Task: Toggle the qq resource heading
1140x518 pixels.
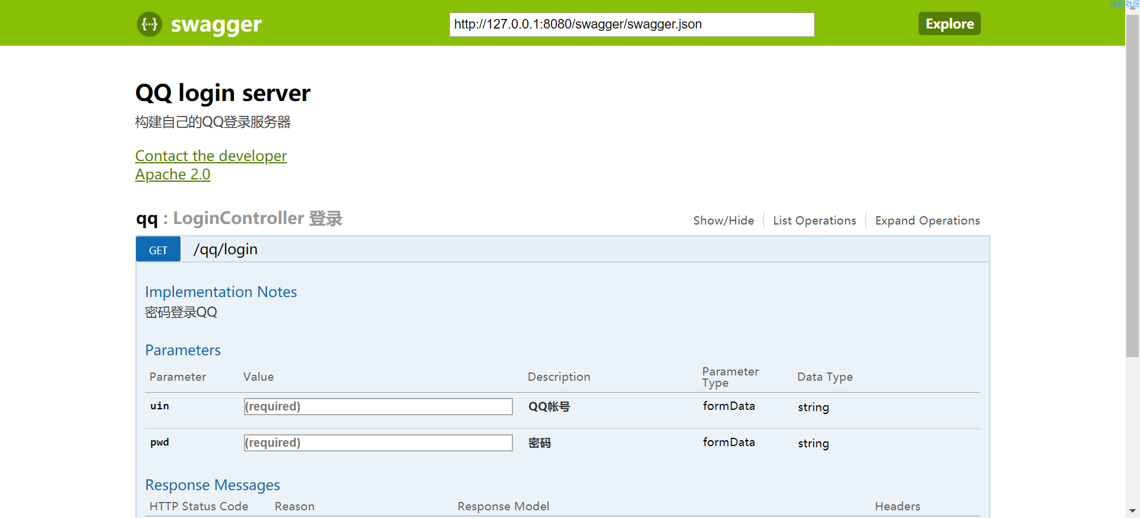Action: (x=147, y=219)
